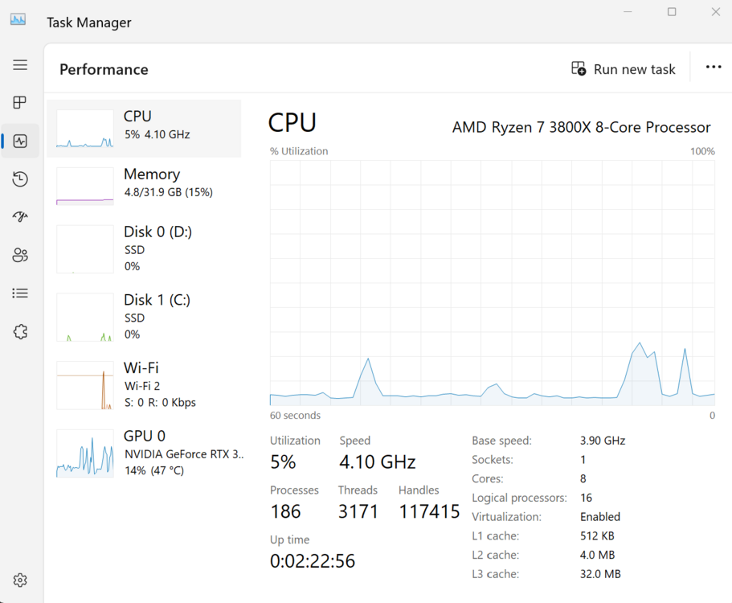Select the GPU 0 performance item
The height and width of the screenshot is (603, 732).
point(144,453)
